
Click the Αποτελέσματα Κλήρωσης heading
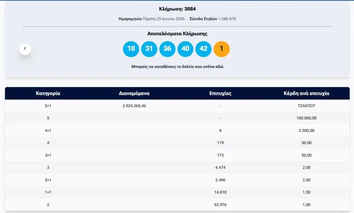pos(177,34)
